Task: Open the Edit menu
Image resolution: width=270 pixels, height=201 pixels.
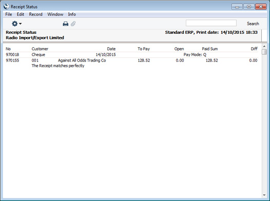Action: (21, 14)
